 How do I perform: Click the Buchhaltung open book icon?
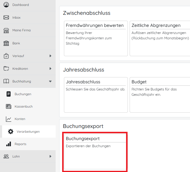[x=6, y=81]
